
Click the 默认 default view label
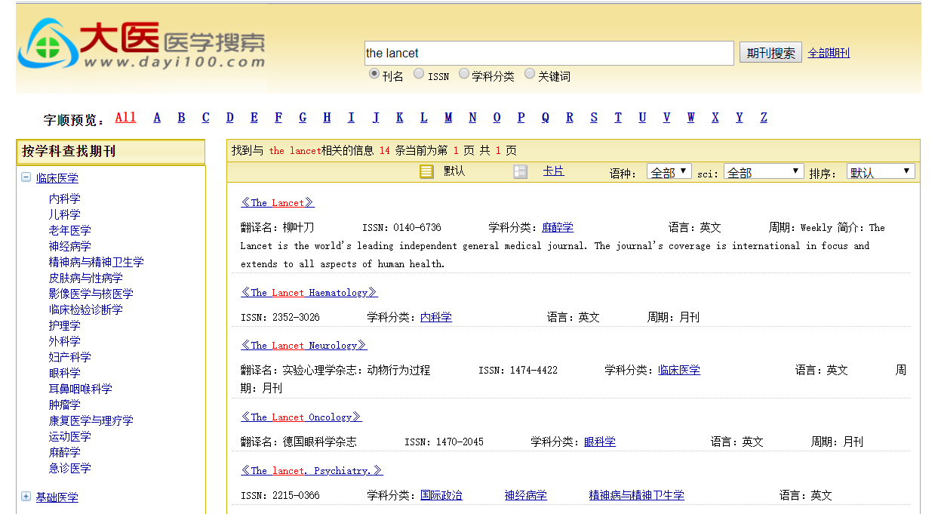[454, 171]
